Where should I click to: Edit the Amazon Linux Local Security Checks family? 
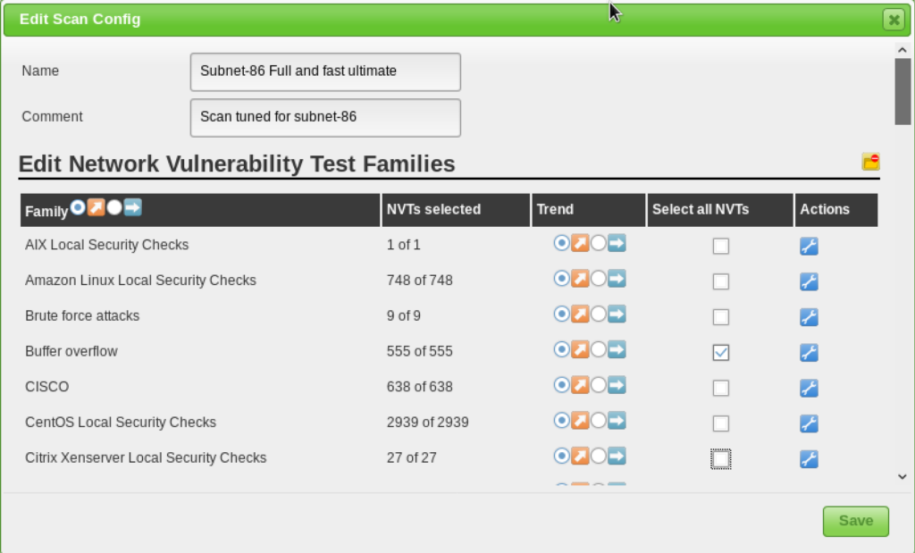809,282
